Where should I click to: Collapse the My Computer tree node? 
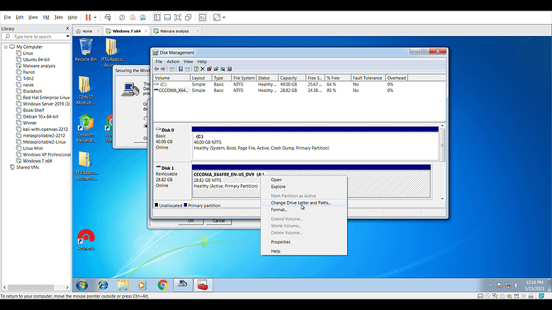[x=6, y=47]
